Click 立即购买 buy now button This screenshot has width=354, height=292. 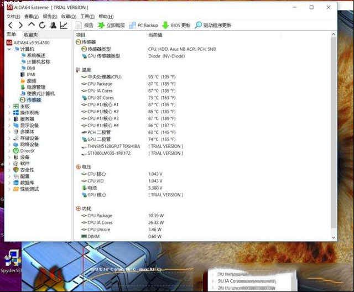111,25
